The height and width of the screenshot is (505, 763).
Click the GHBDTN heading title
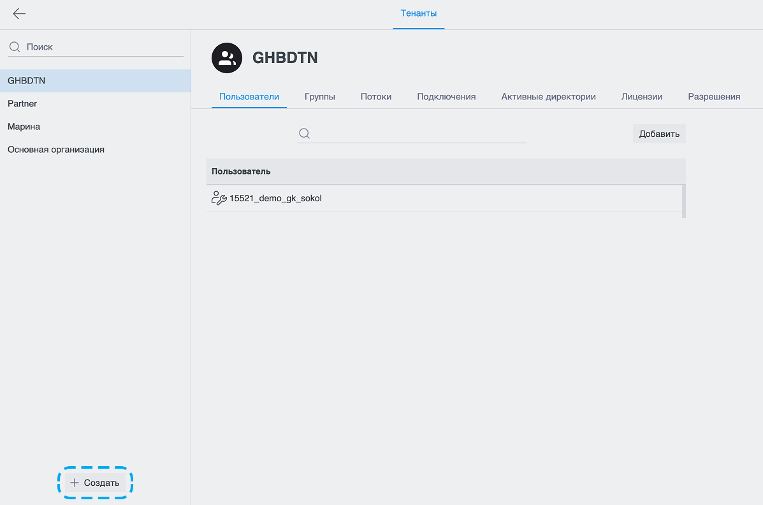coord(285,58)
